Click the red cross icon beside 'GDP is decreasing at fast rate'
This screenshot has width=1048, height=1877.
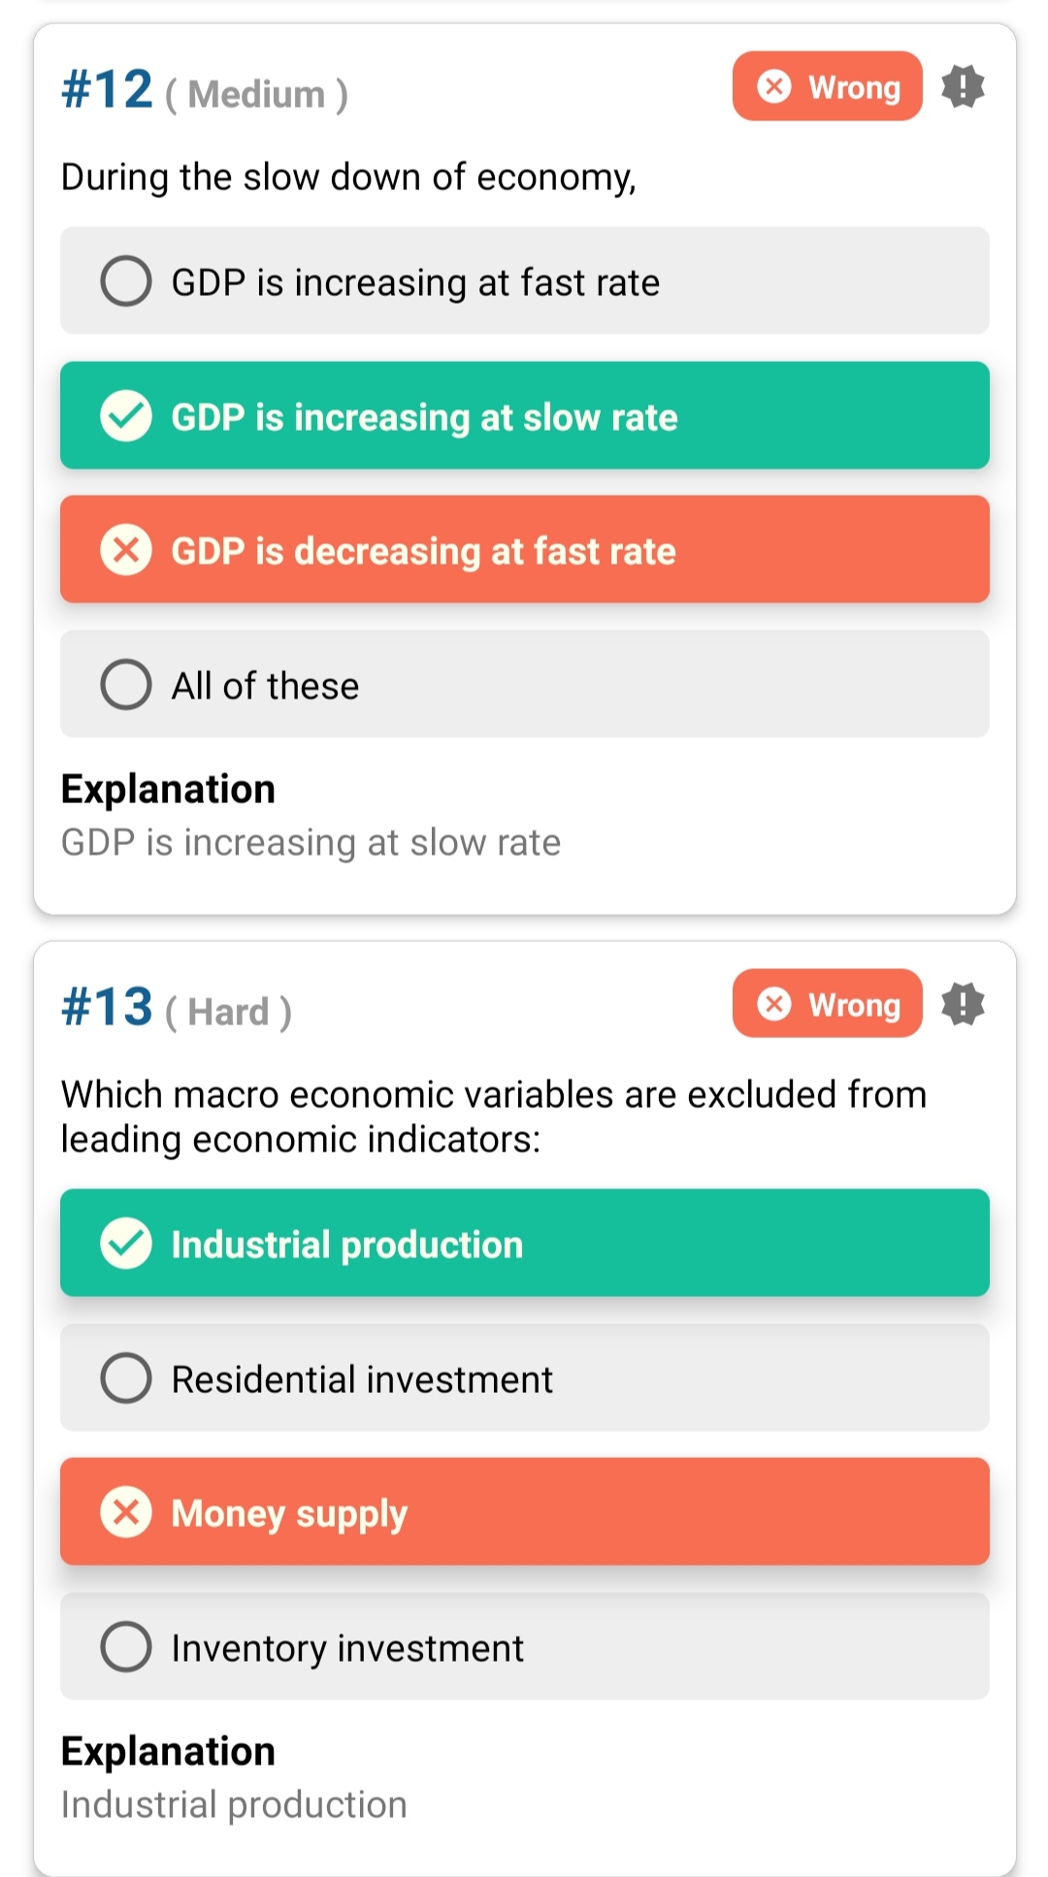coord(126,550)
